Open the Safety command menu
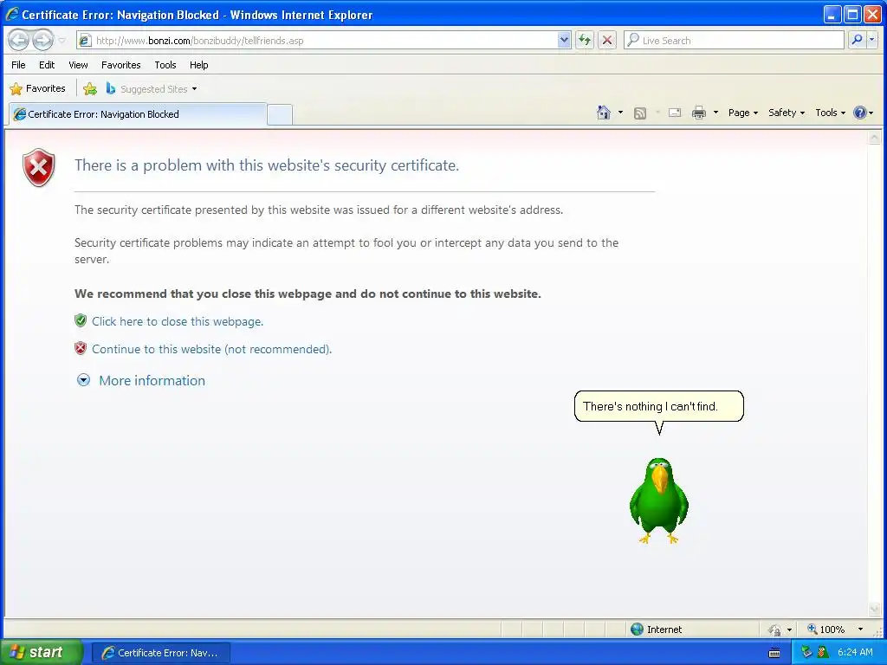 [x=787, y=113]
